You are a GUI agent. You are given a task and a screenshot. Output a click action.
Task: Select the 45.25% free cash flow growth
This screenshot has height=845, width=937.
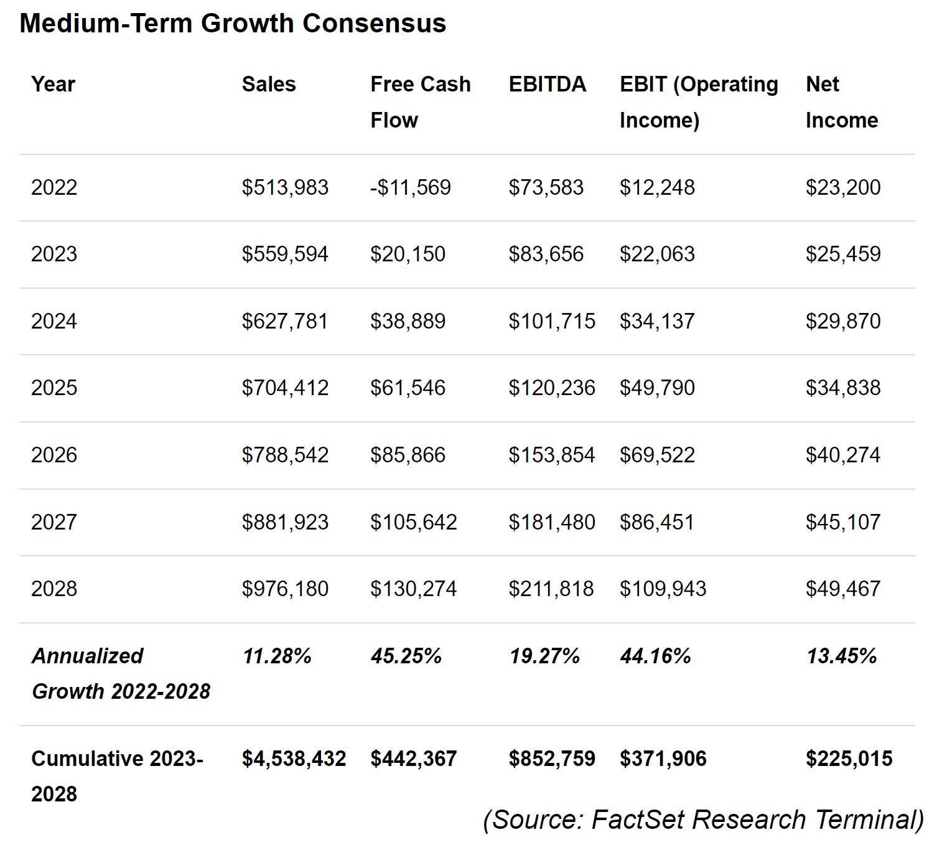[x=406, y=656]
